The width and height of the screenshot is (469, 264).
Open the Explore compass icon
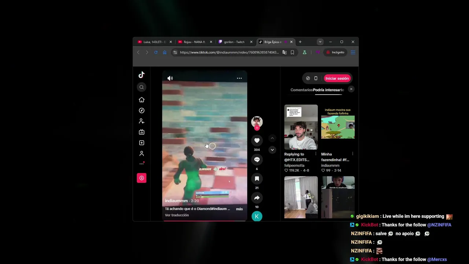141,110
